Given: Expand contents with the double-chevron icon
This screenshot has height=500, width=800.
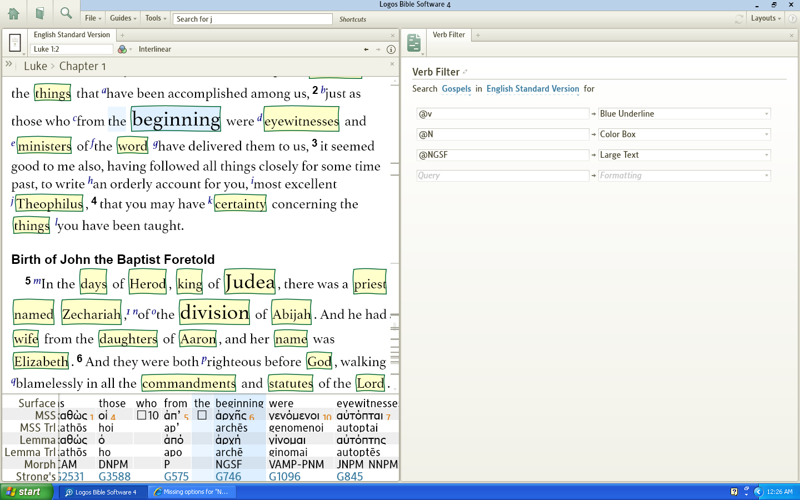Looking at the screenshot, I should pyautogui.click(x=9, y=64).
